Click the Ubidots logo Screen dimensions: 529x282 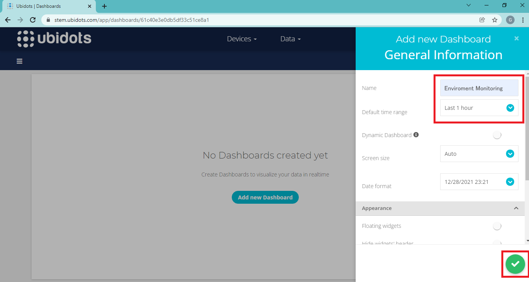pos(54,39)
